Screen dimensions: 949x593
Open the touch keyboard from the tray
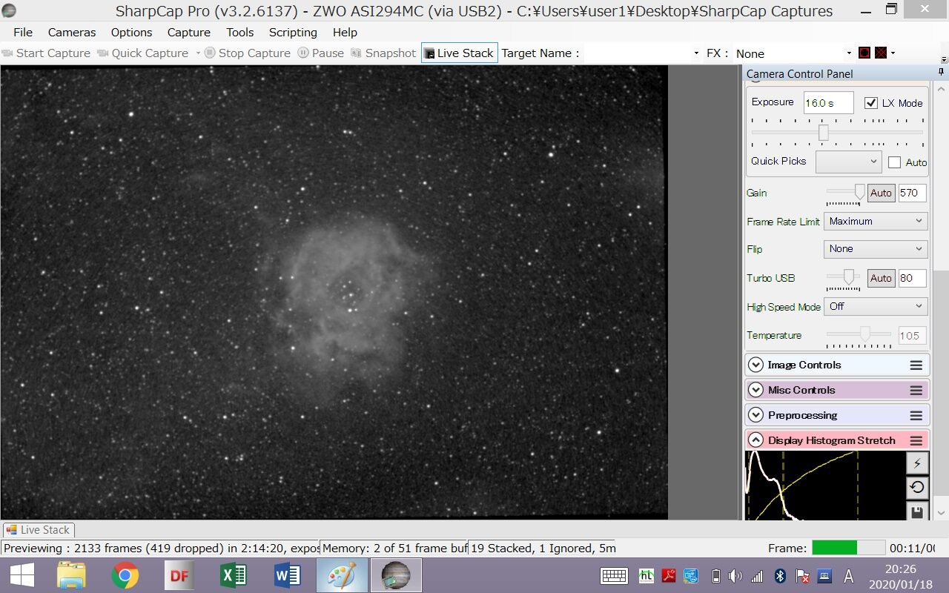[615, 576]
